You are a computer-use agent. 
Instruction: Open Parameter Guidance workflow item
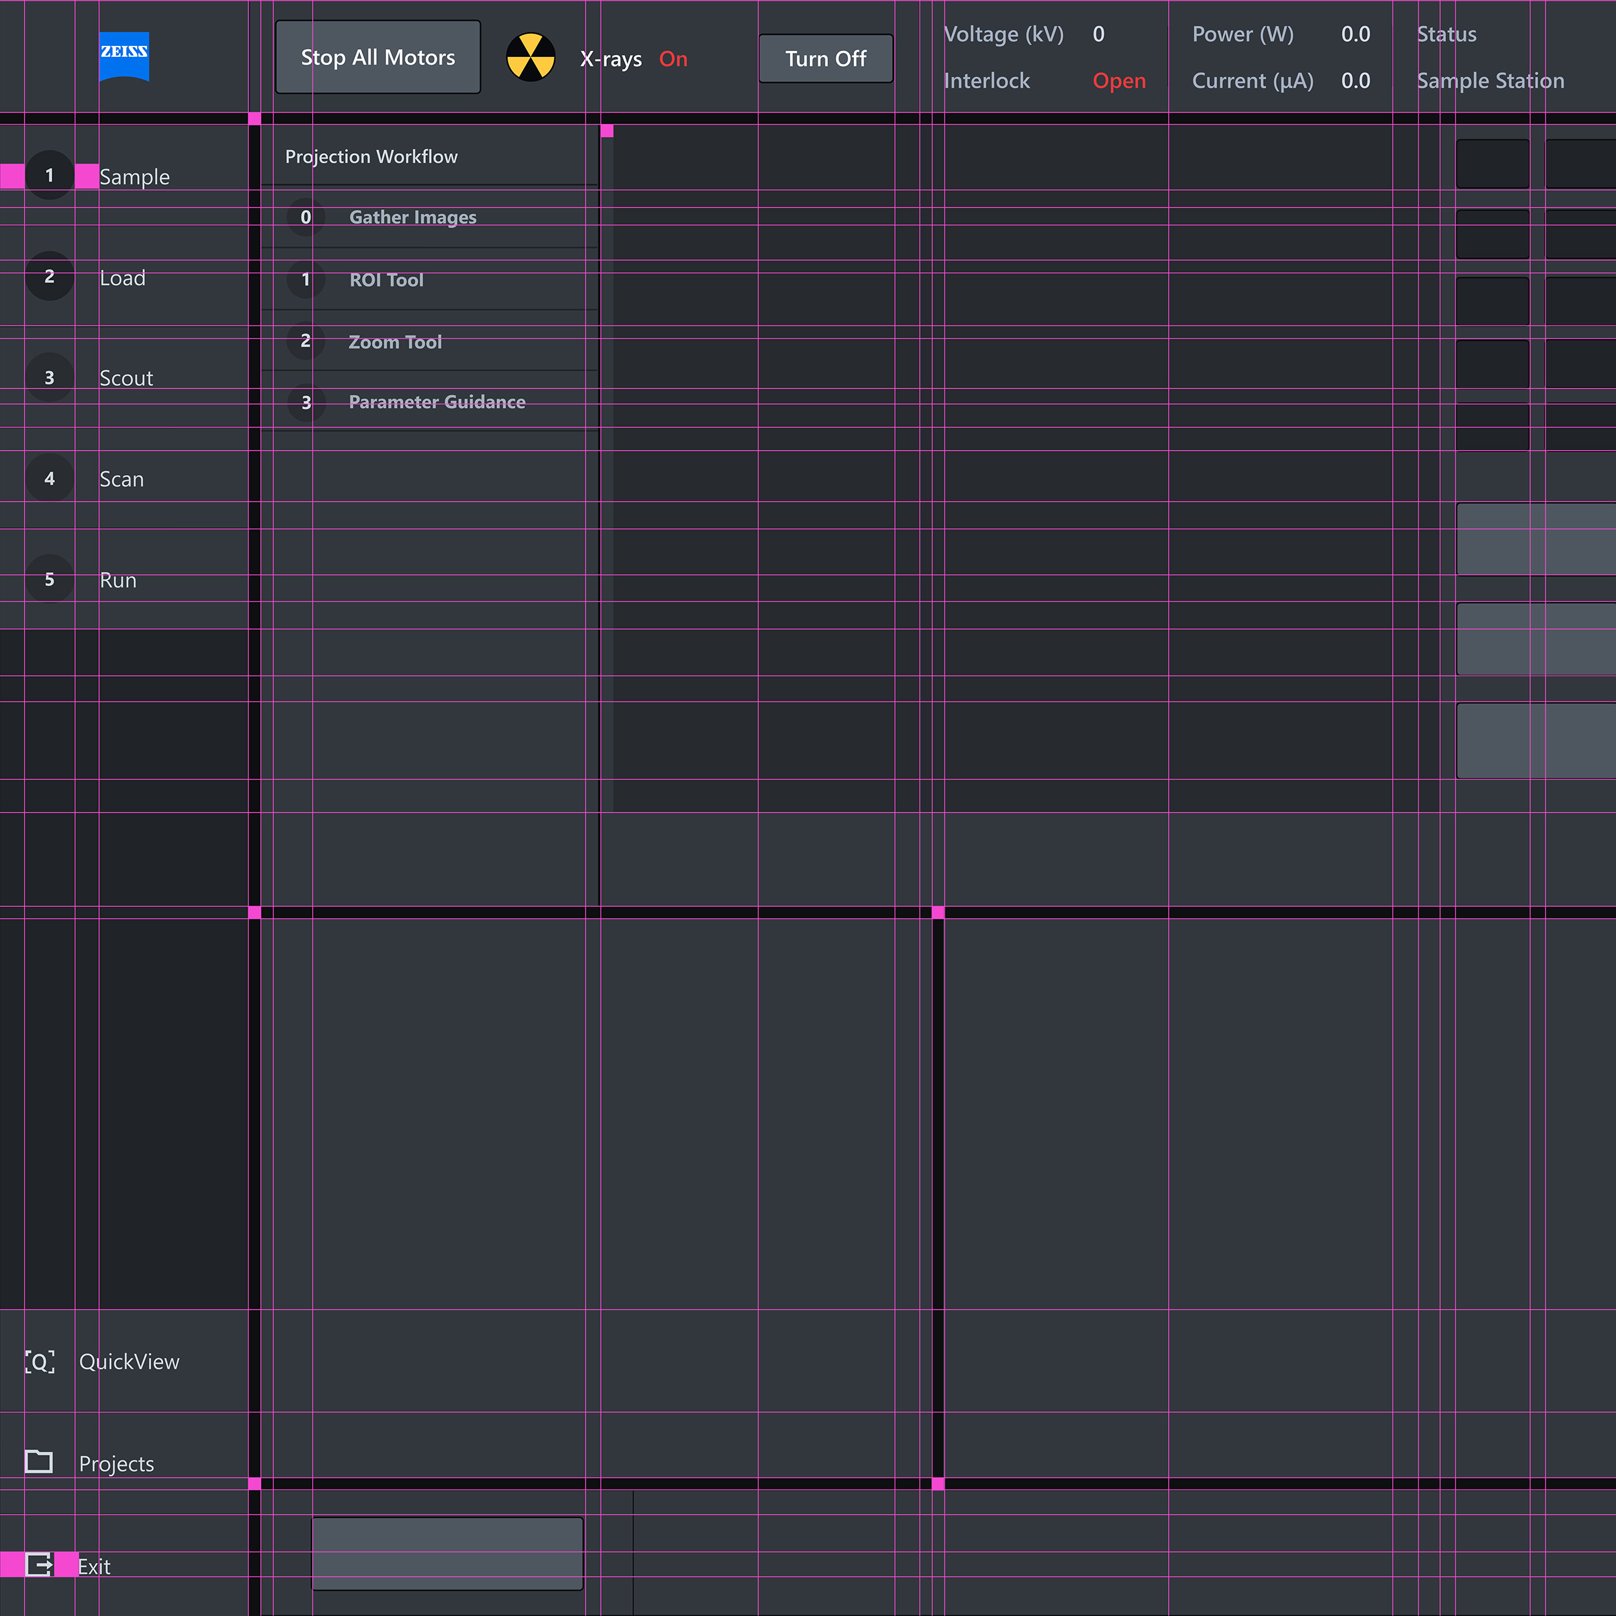click(x=436, y=402)
